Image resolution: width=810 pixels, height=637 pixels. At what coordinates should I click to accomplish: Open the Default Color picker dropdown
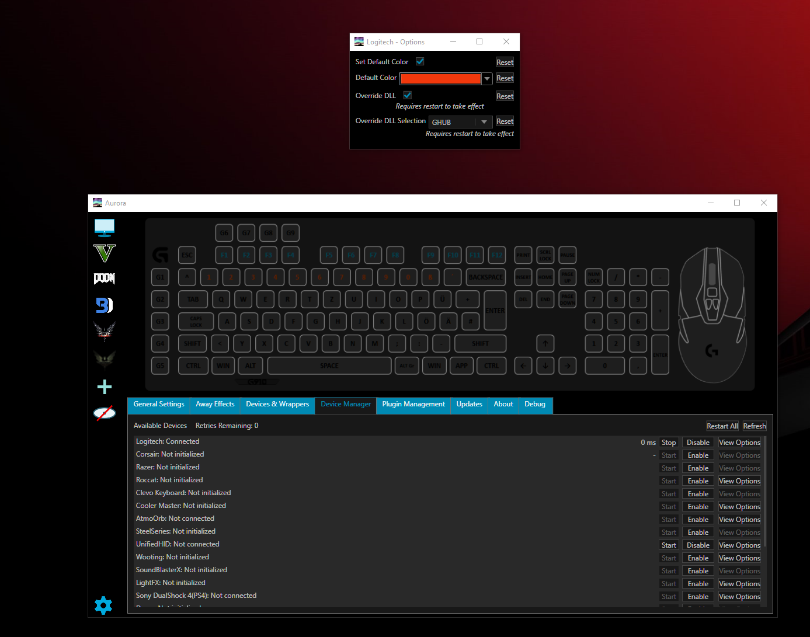pos(487,78)
